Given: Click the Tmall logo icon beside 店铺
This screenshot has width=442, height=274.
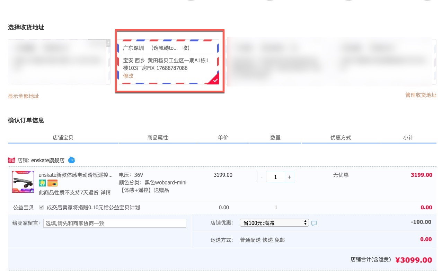Looking at the screenshot, I should tap(11, 161).
